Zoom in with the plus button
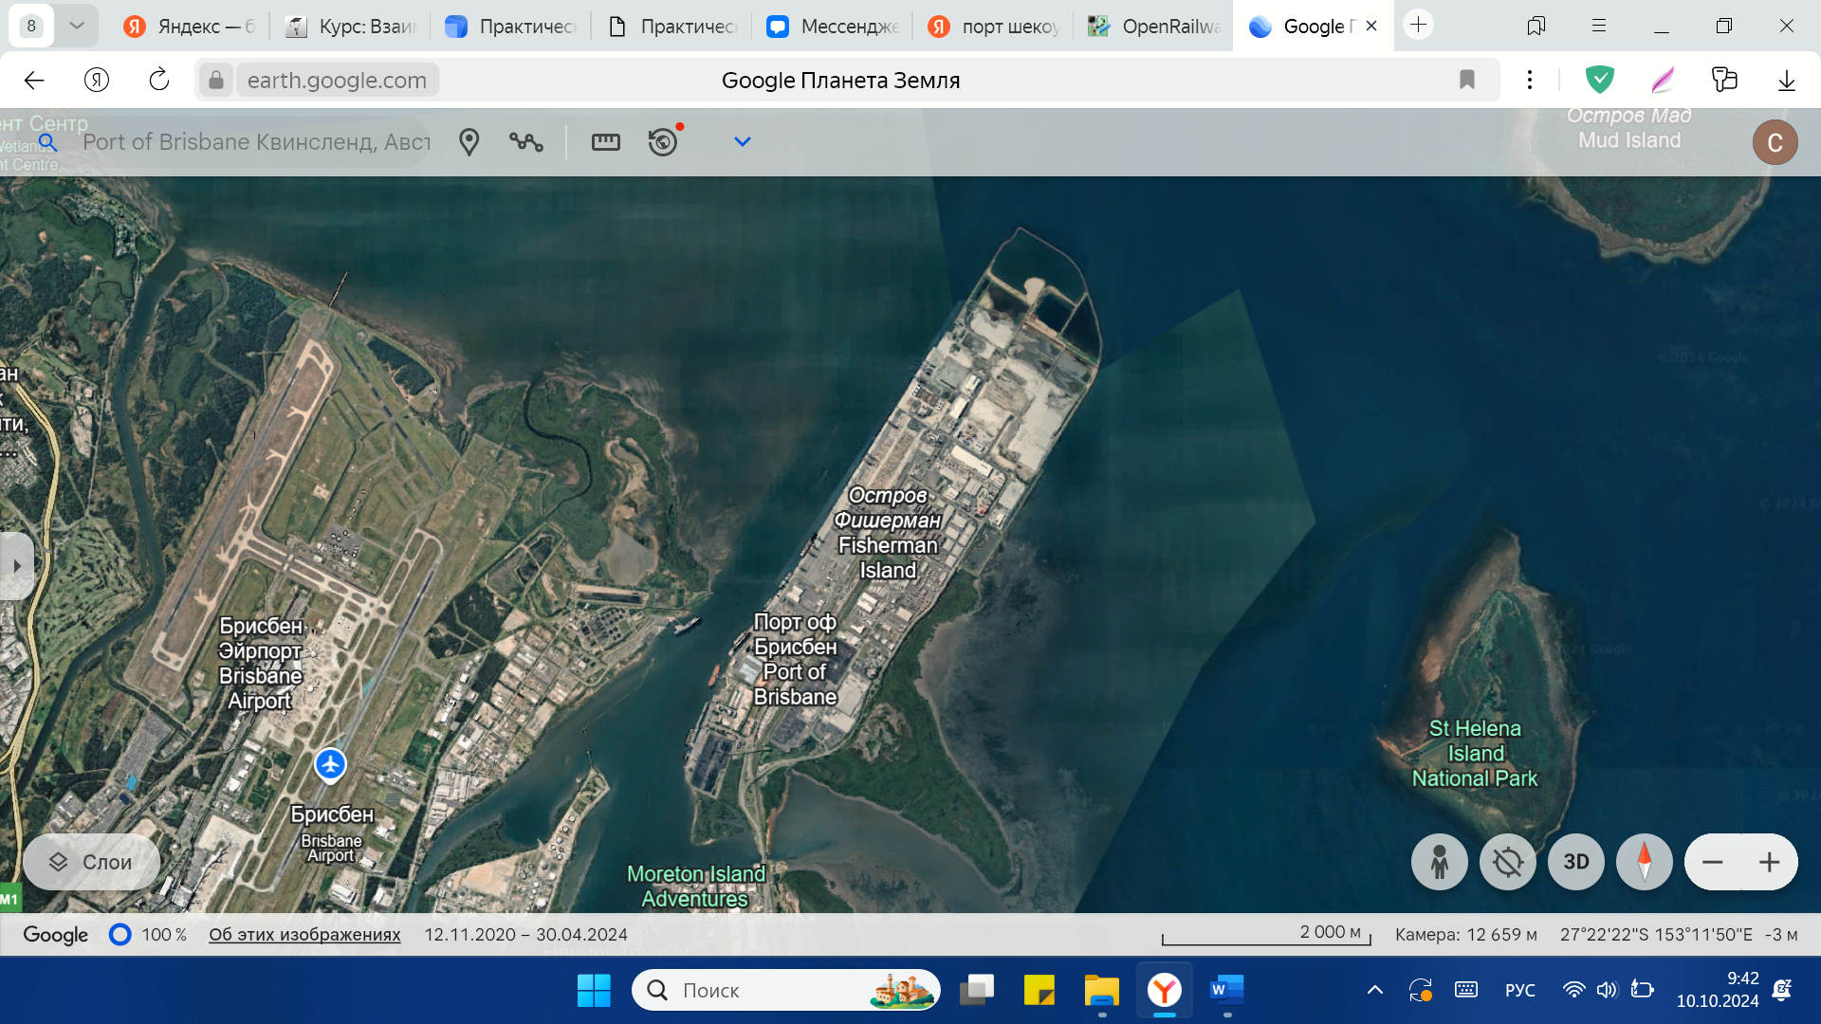 point(1769,862)
